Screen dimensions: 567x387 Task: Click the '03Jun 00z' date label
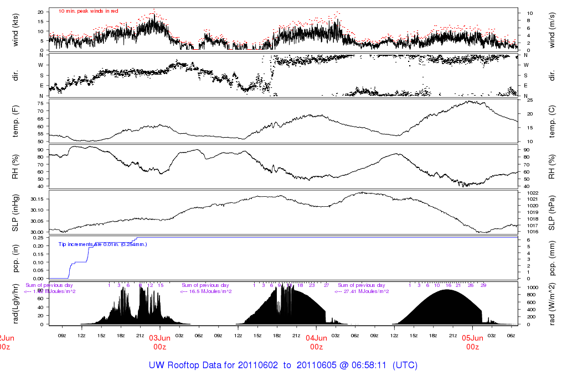point(160,342)
